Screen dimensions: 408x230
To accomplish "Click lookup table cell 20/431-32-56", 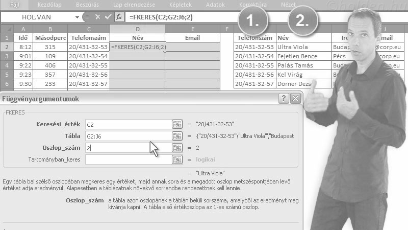I will pos(254,75).
